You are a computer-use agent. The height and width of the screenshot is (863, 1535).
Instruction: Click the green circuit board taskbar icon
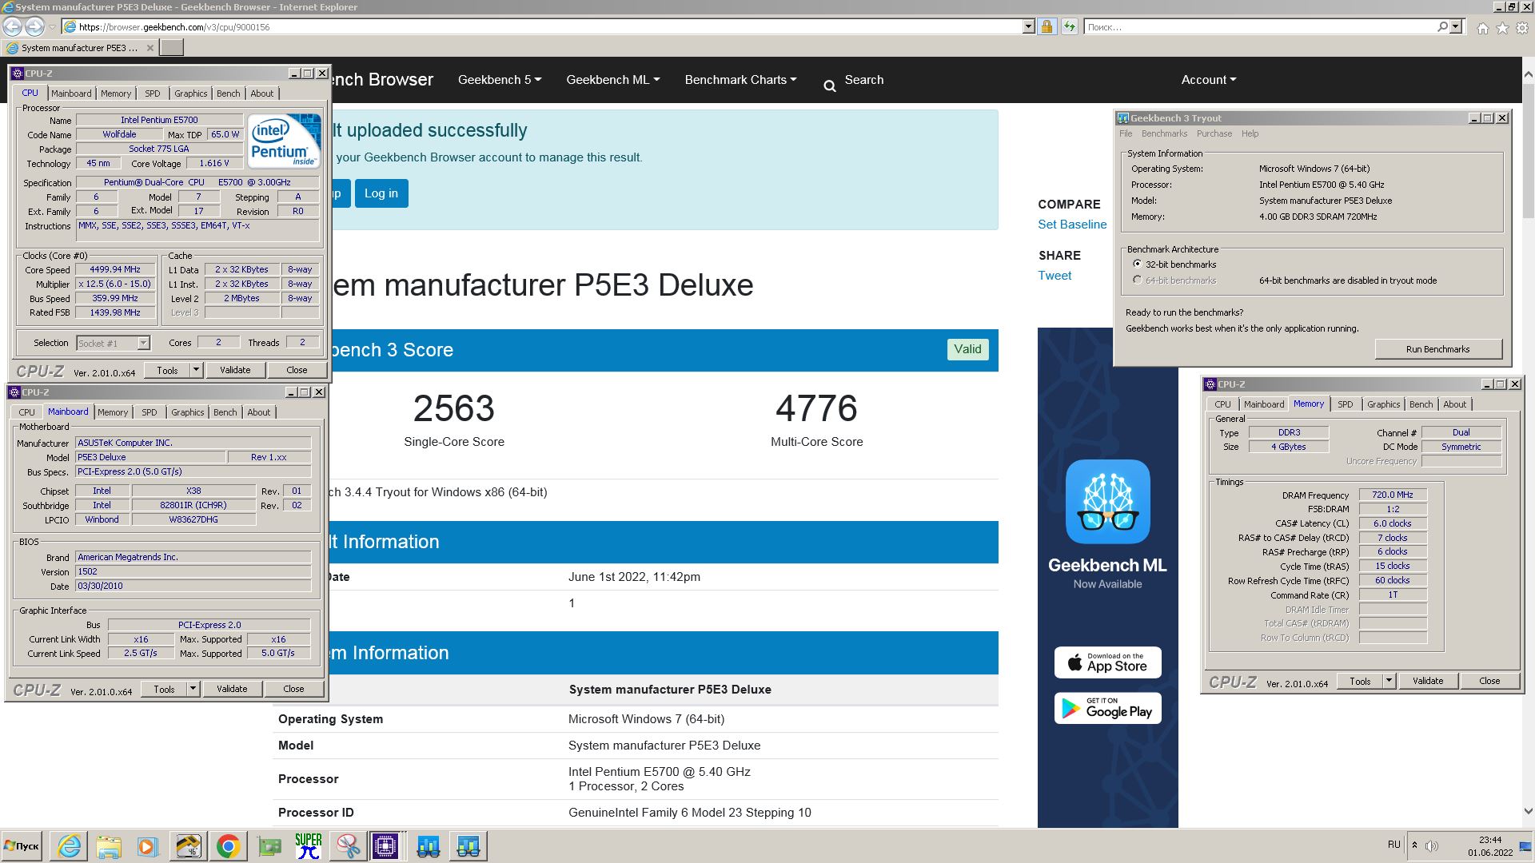[x=269, y=845]
